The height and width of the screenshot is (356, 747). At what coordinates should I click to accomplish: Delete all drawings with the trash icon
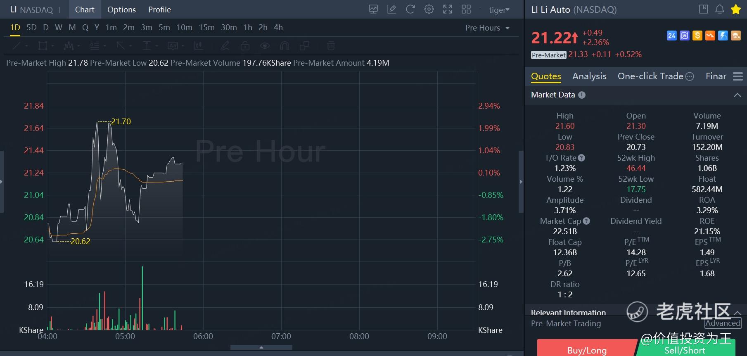(331, 45)
